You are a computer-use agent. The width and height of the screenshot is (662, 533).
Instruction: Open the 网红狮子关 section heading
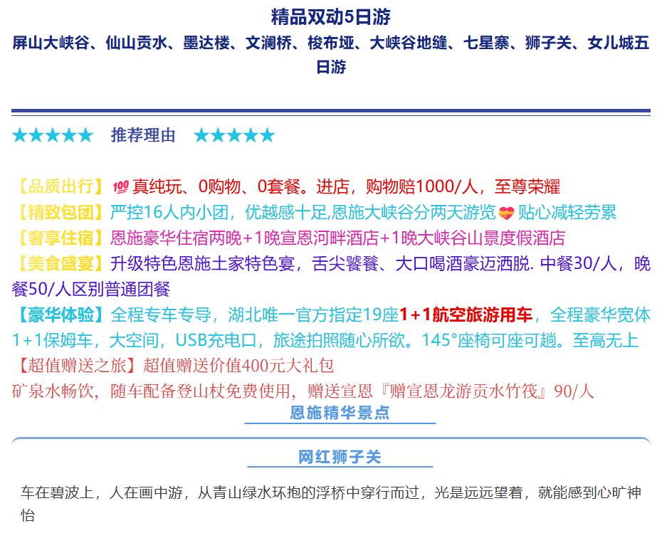coord(340,457)
